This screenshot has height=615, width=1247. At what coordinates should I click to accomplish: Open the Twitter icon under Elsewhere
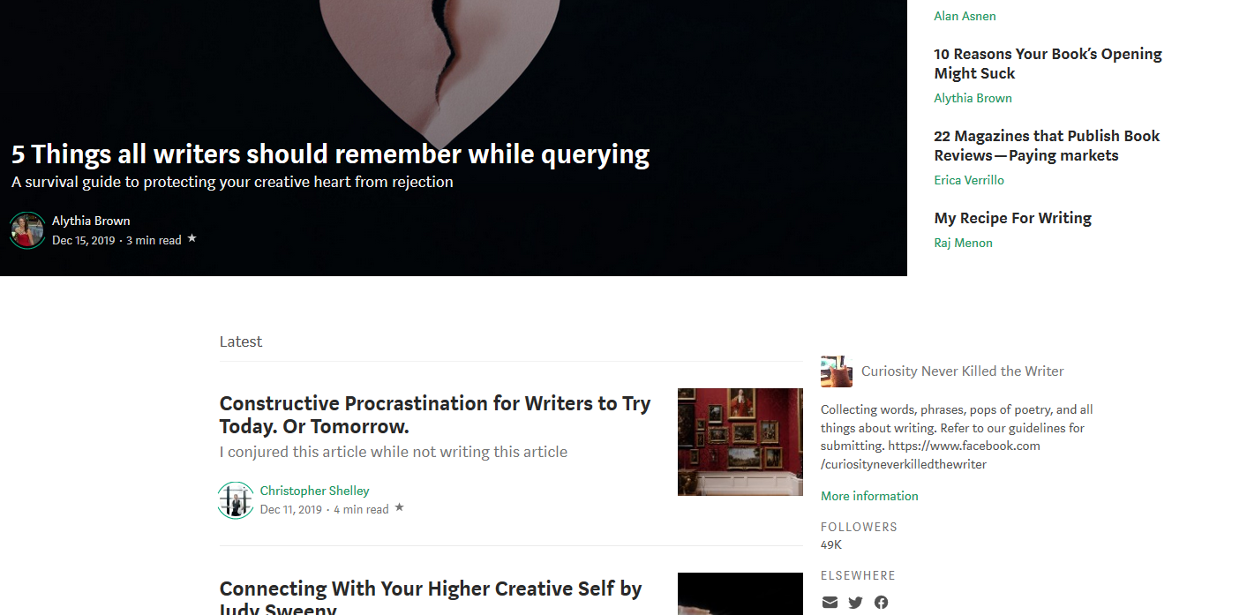click(855, 603)
